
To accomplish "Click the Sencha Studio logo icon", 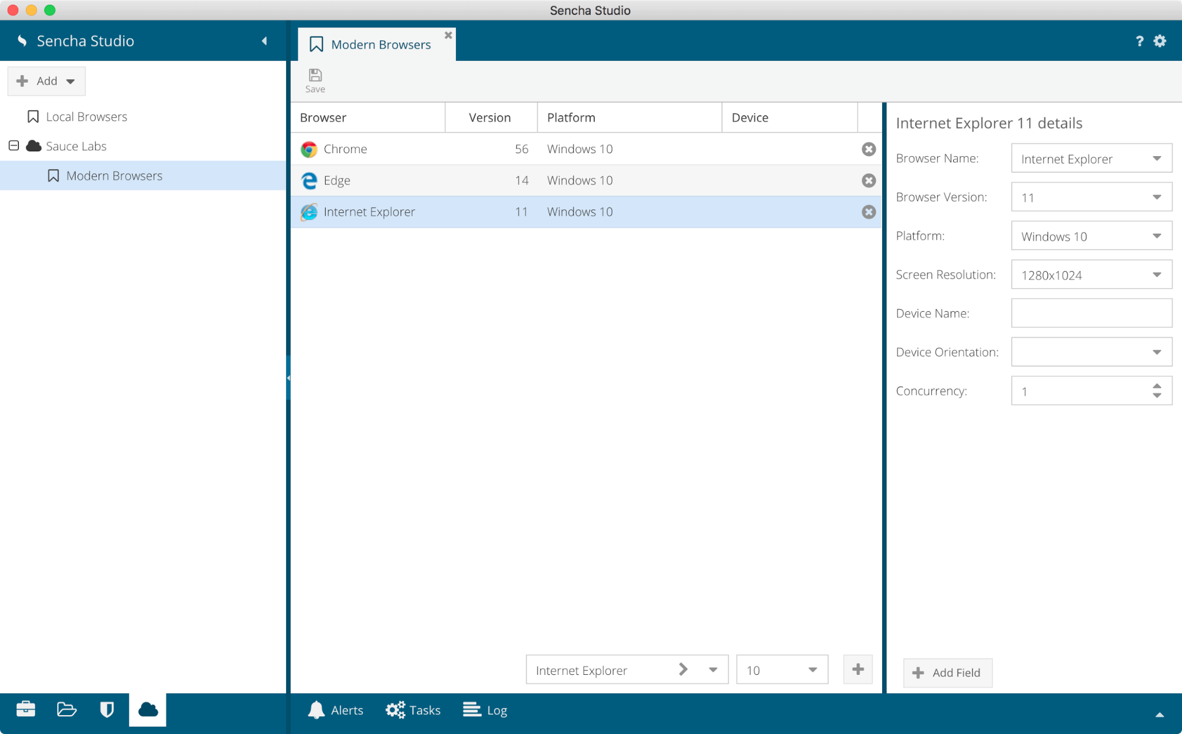I will (22, 41).
